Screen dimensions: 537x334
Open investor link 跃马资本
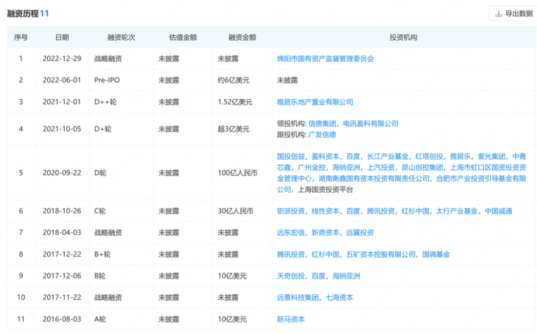291,319
